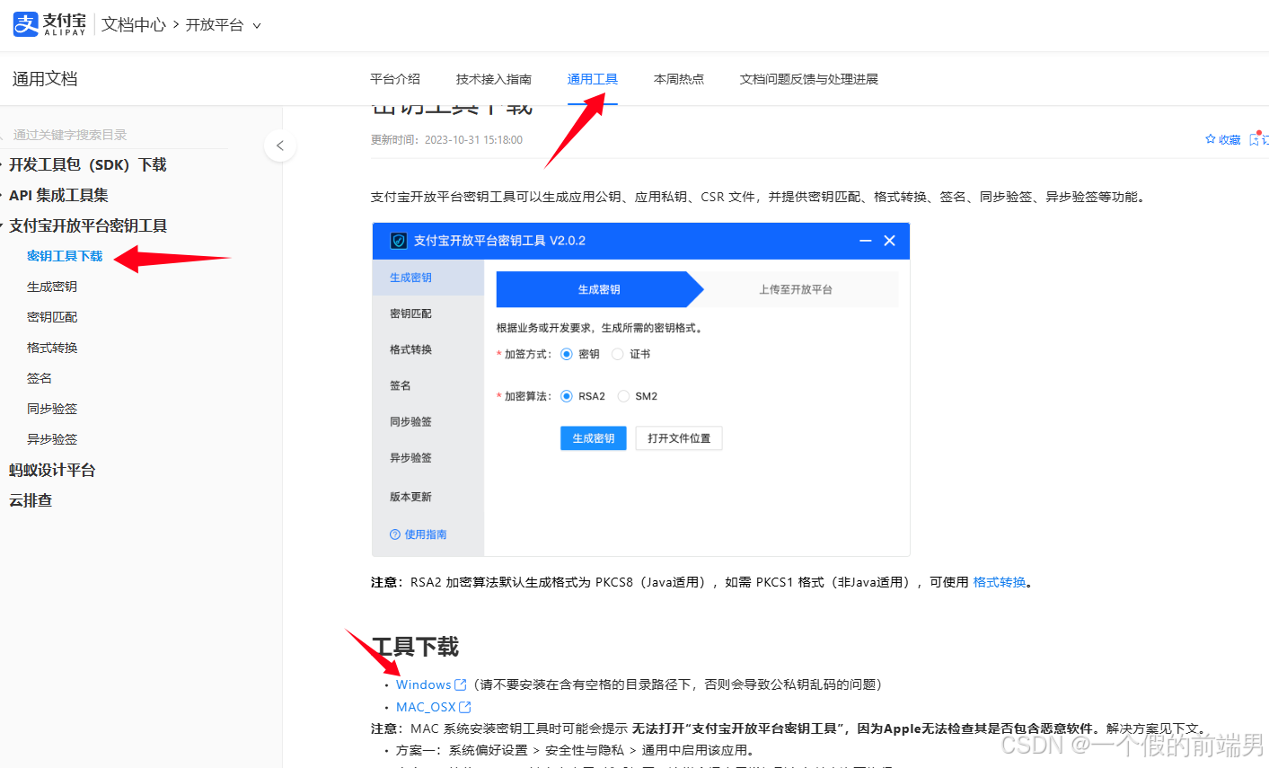Expand 云排查 in the sidebar

pyautogui.click(x=31, y=500)
